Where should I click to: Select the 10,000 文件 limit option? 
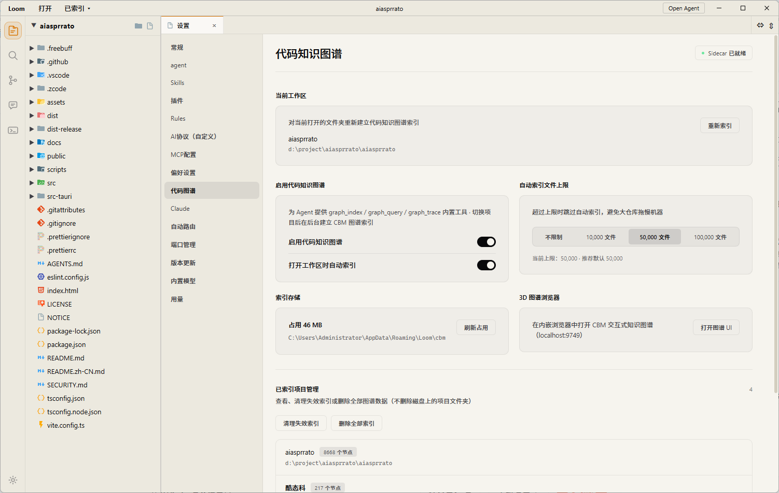601,237
